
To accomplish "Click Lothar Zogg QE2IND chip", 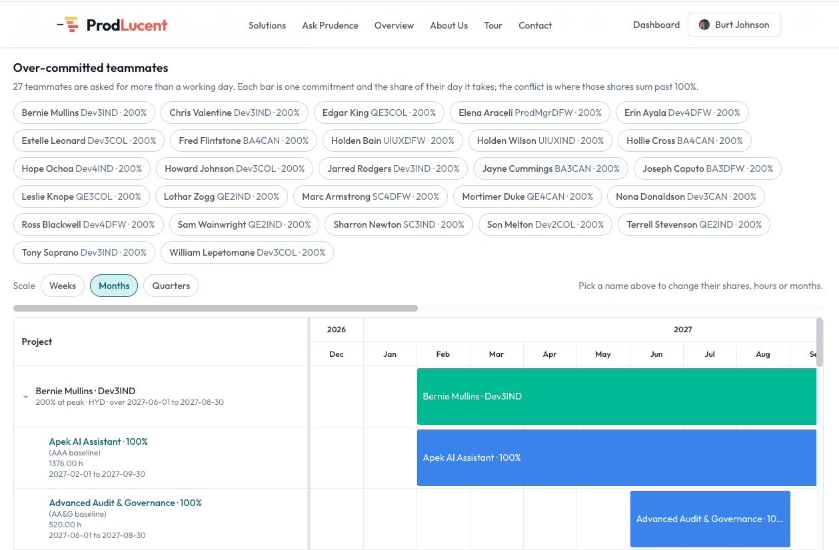I will point(221,196).
